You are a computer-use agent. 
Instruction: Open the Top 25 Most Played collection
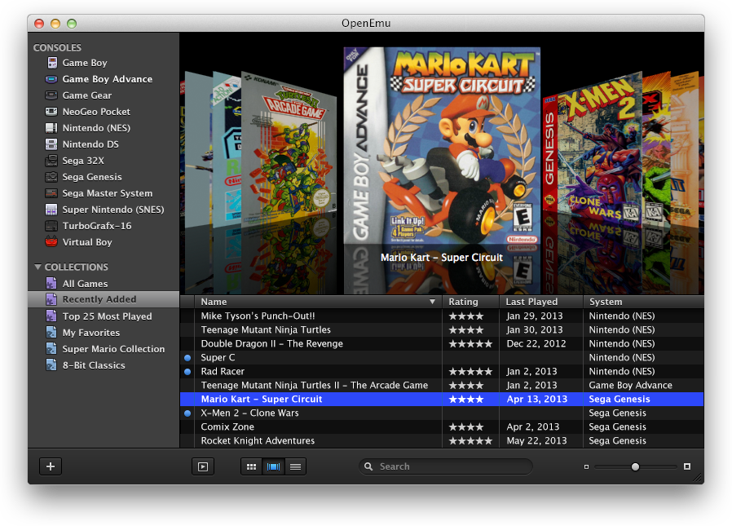coord(107,316)
